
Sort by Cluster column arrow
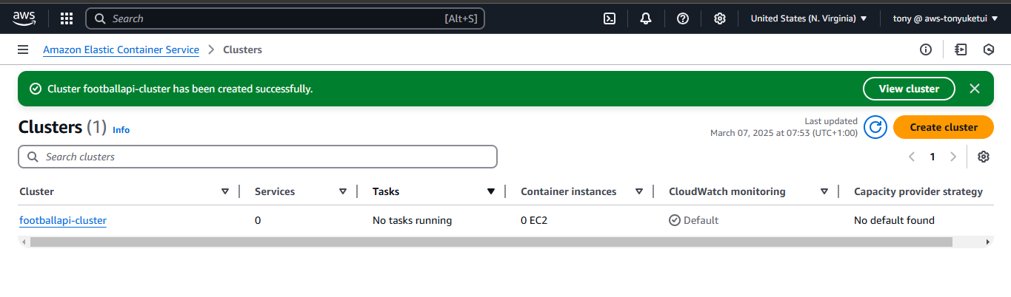click(225, 191)
